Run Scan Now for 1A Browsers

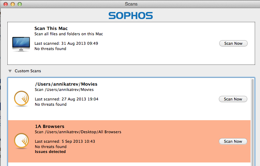tap(233, 141)
